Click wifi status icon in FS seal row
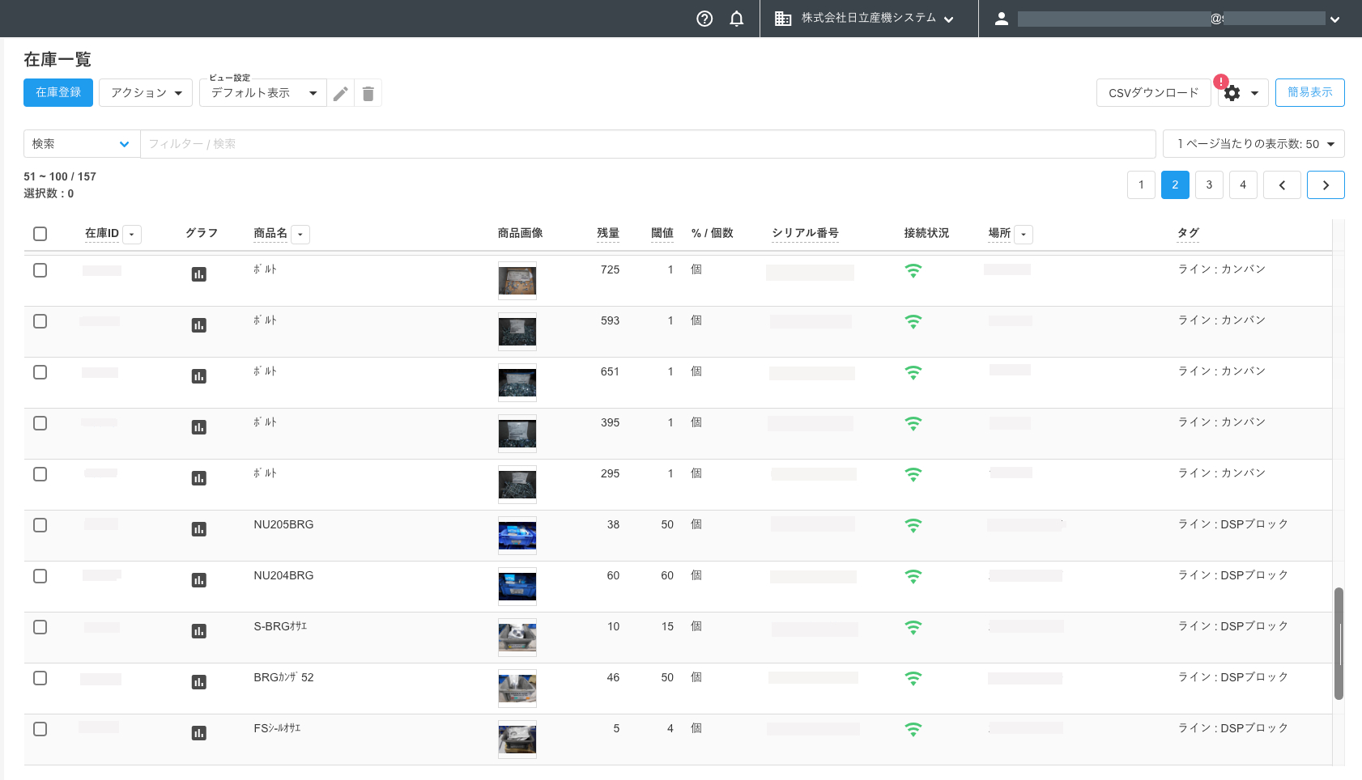The height and width of the screenshot is (780, 1362). coord(913,730)
